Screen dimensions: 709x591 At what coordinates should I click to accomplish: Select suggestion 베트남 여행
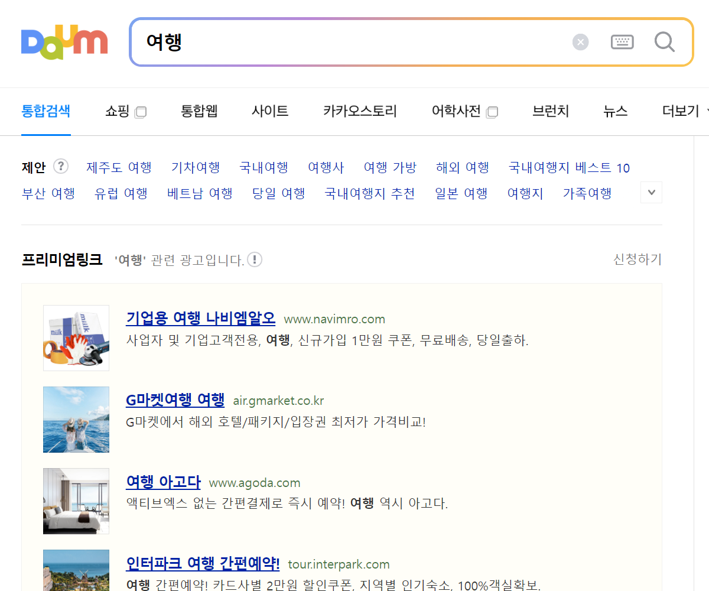200,193
